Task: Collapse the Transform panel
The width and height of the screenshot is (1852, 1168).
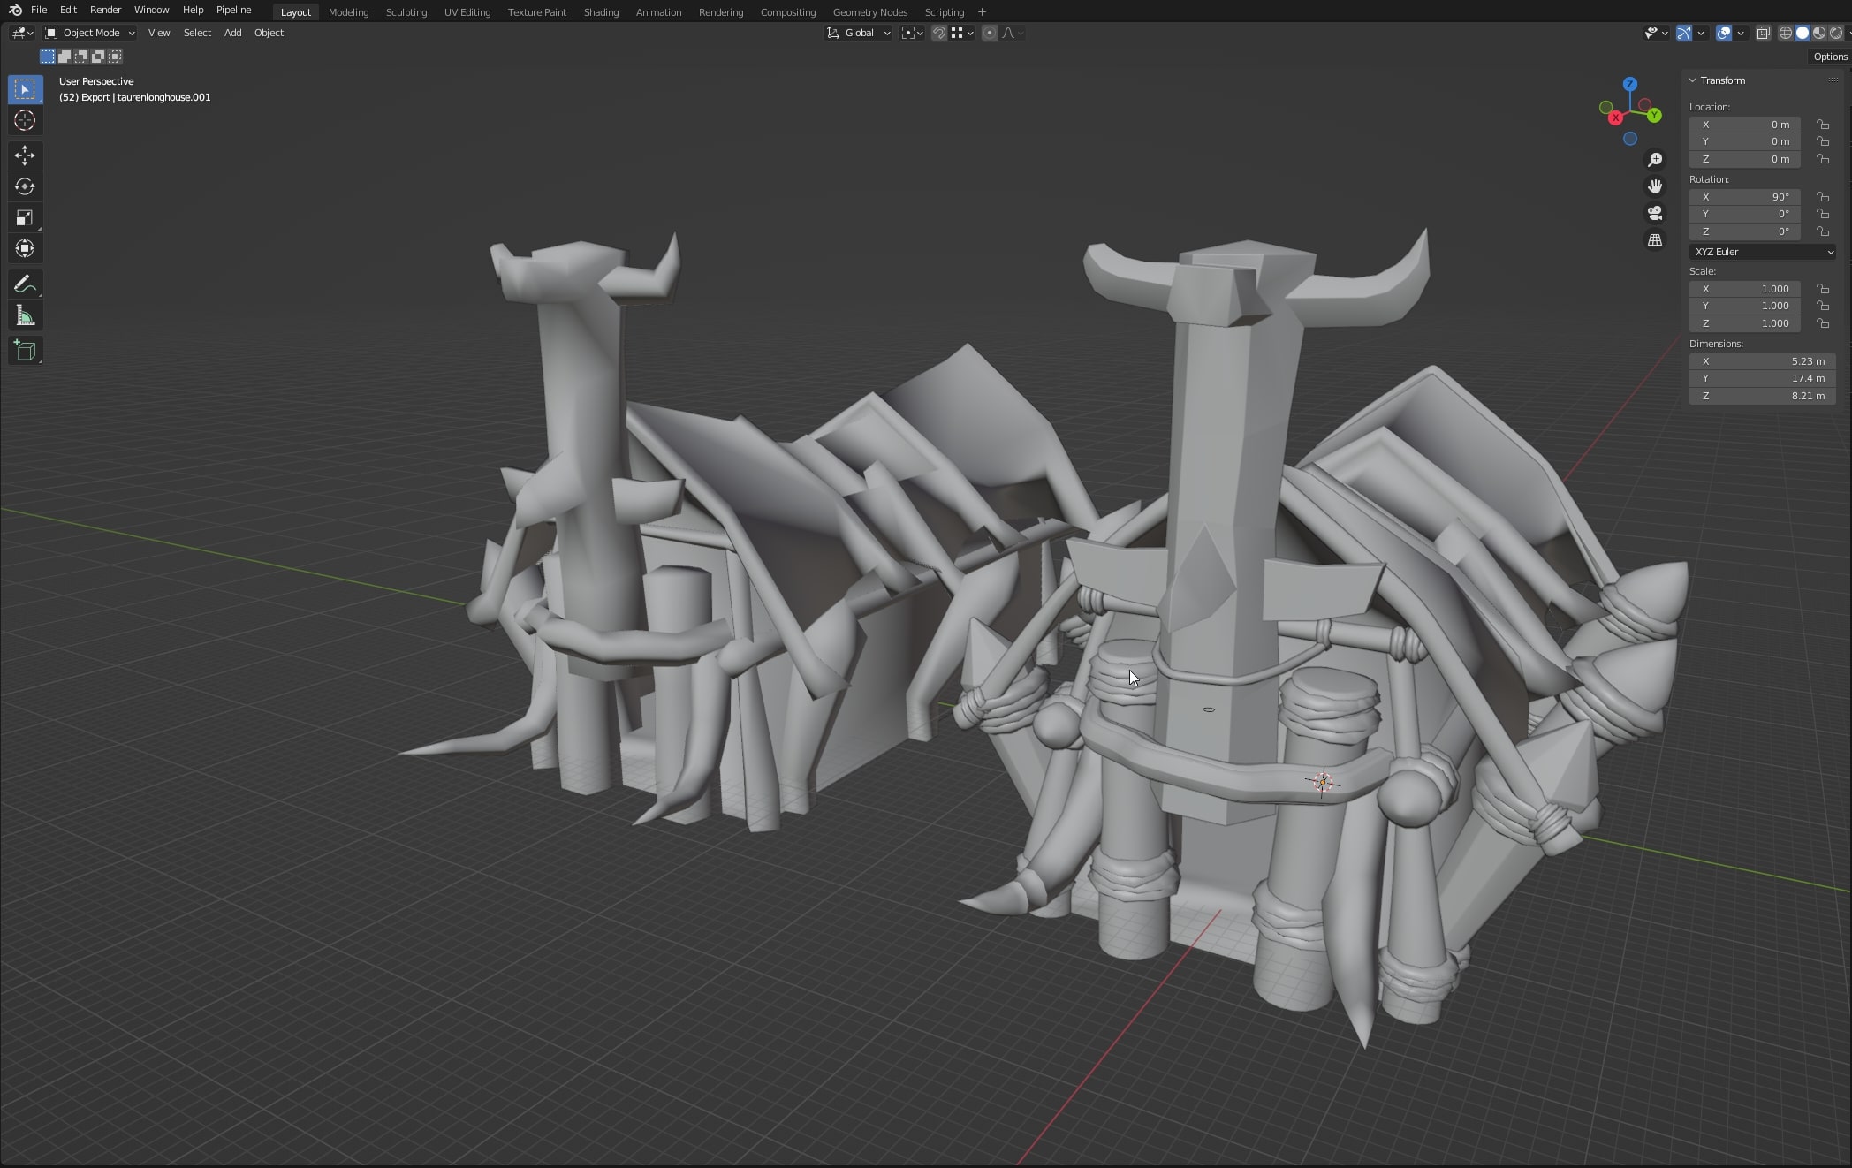Action: tap(1693, 80)
